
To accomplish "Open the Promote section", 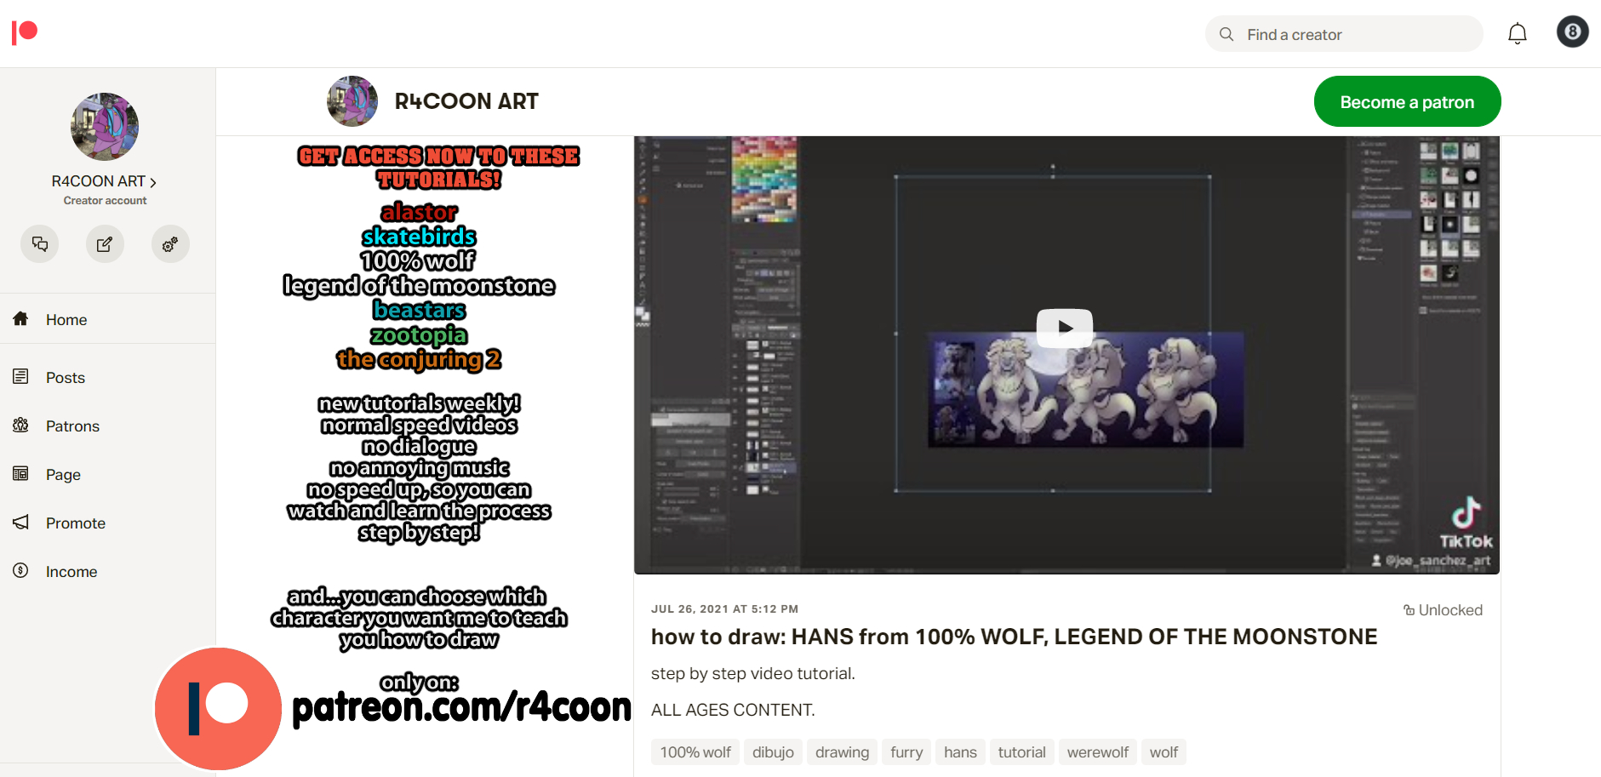I will [x=76, y=523].
